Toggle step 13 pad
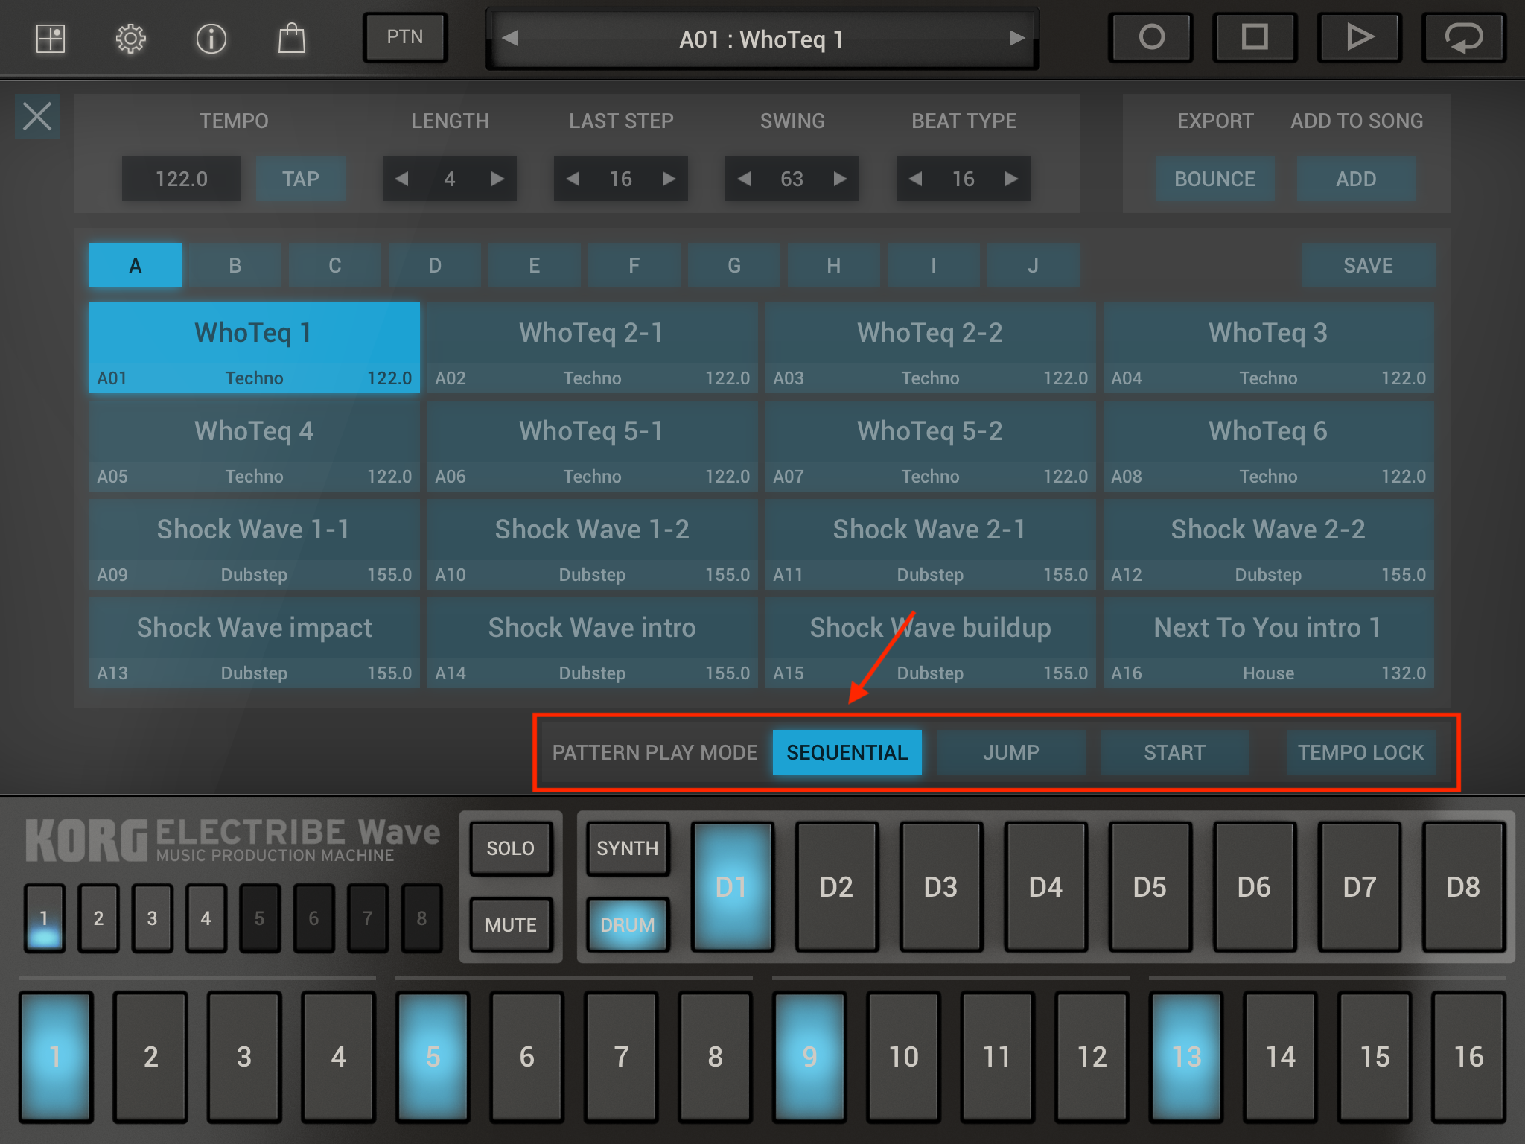The width and height of the screenshot is (1525, 1144). pos(1186,1057)
